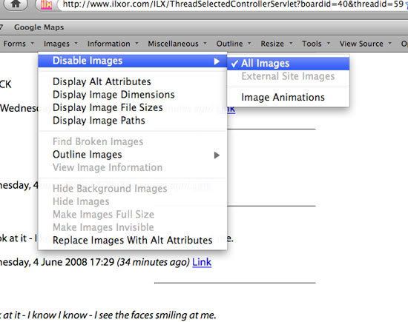408x322 pixels.
Task: Open the Images toolbar dropdown
Action: pos(61,44)
